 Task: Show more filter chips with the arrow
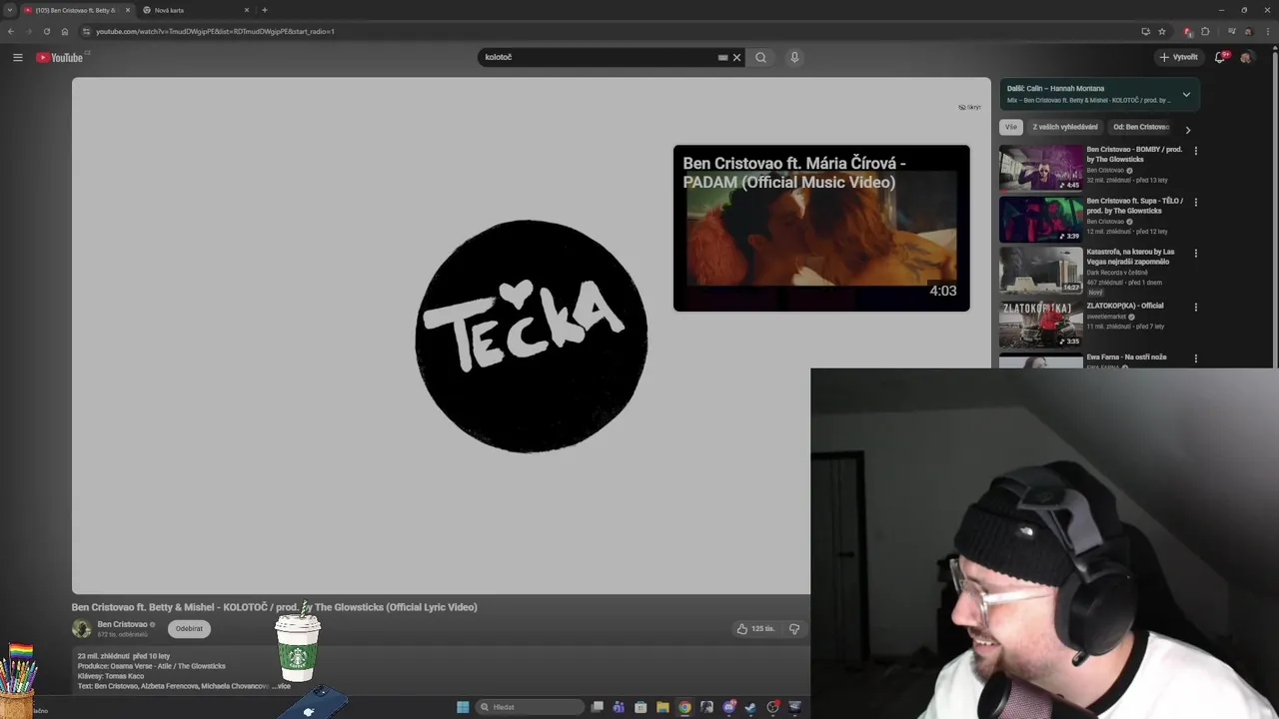tap(1187, 129)
